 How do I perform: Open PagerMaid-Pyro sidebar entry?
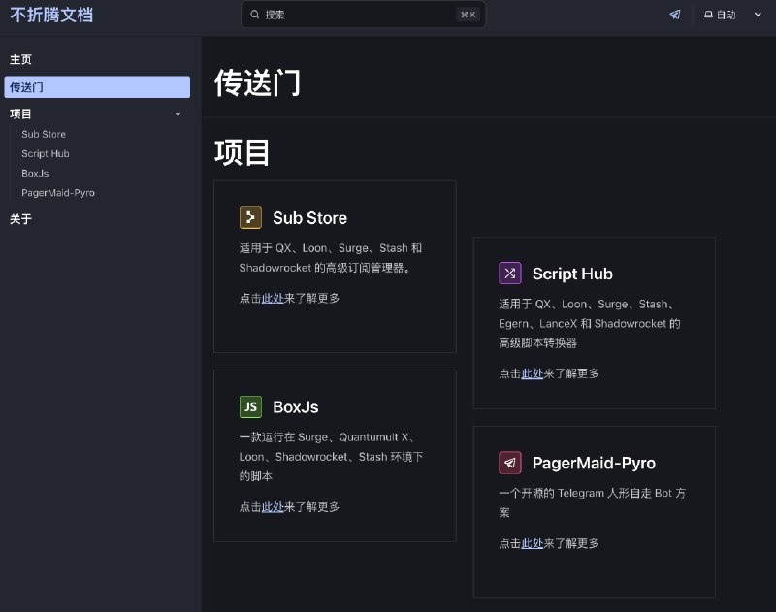pos(58,193)
